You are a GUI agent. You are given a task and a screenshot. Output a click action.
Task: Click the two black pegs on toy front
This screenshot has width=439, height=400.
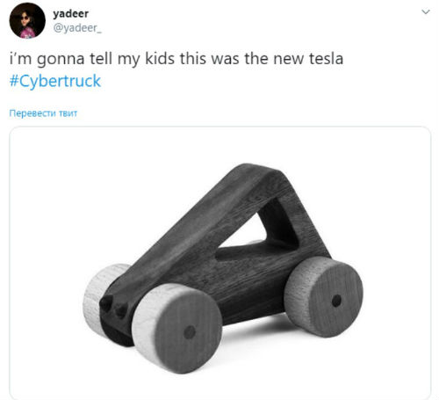point(114,307)
